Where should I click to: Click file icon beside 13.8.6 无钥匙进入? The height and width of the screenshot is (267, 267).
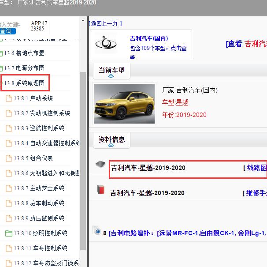9,173
